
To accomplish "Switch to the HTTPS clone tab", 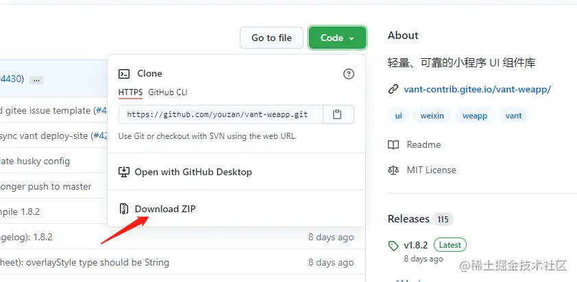I will (x=130, y=92).
